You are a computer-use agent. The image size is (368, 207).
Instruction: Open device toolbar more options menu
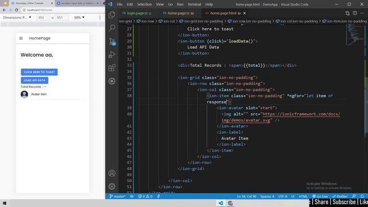(100, 18)
